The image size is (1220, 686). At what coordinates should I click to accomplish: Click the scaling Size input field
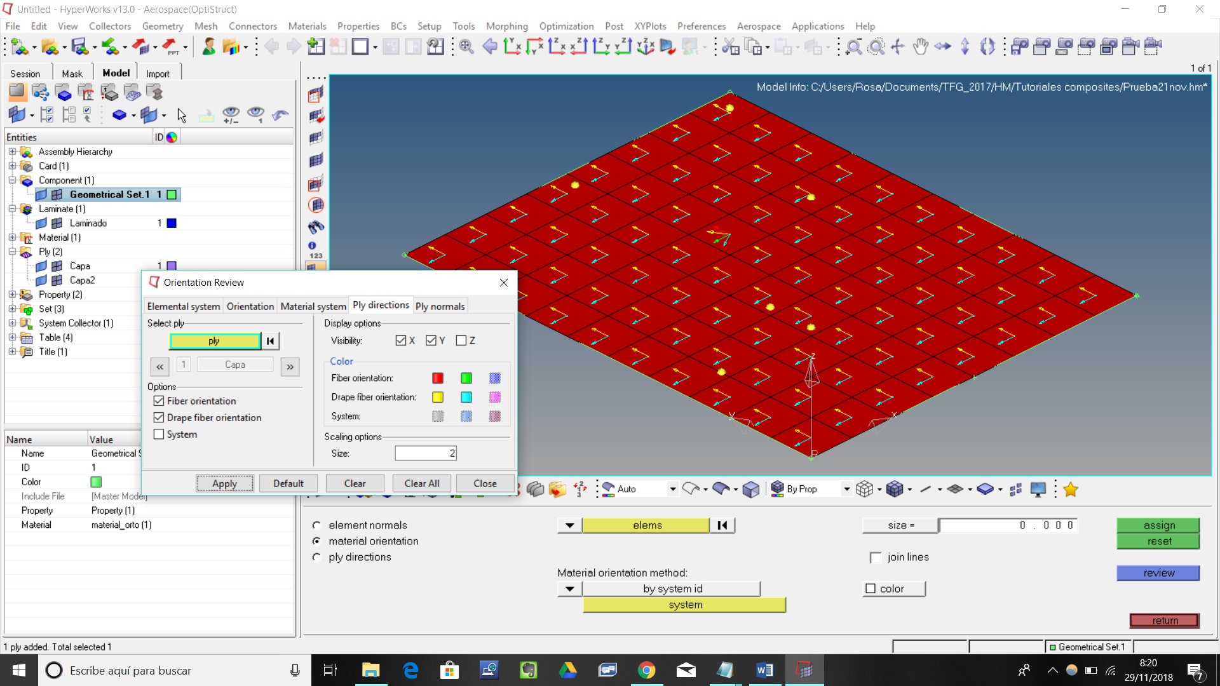(x=425, y=453)
